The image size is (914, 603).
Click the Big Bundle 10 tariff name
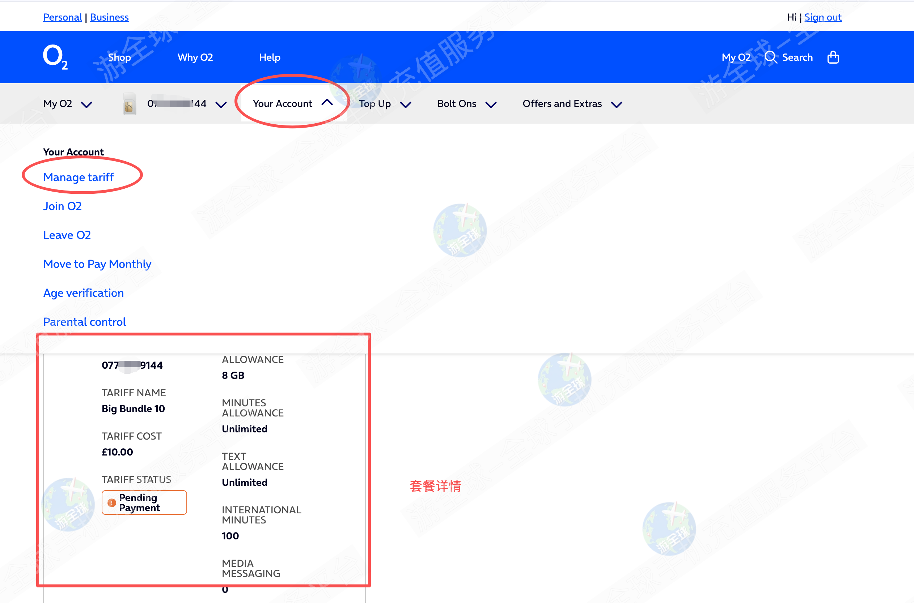133,409
